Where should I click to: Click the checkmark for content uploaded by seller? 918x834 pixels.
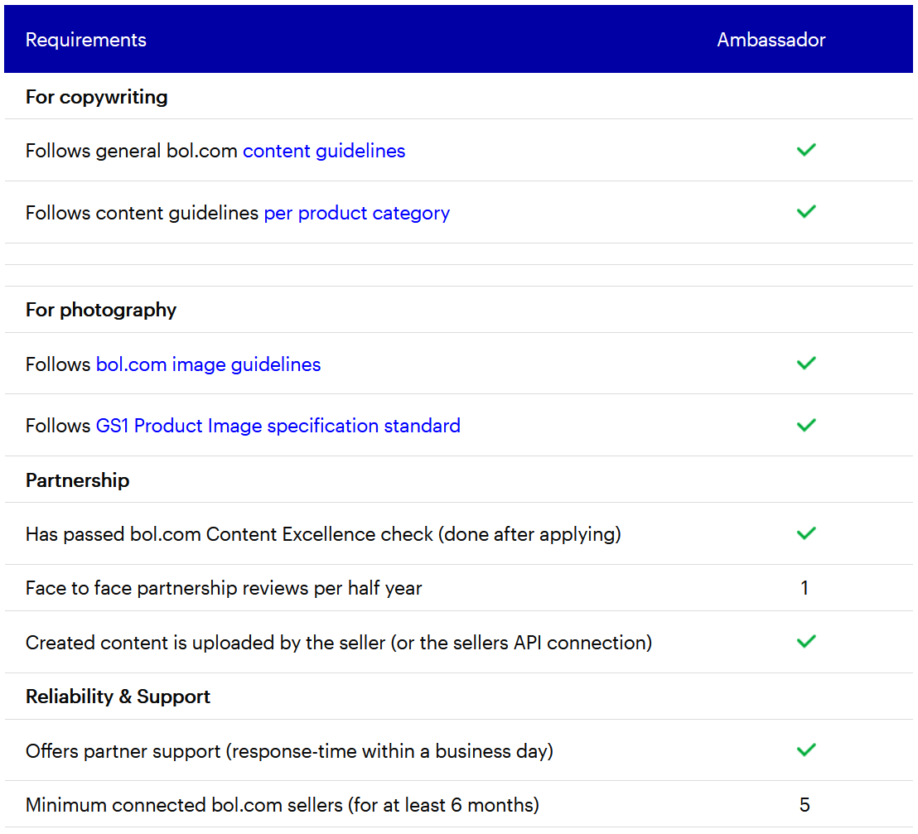[805, 642]
